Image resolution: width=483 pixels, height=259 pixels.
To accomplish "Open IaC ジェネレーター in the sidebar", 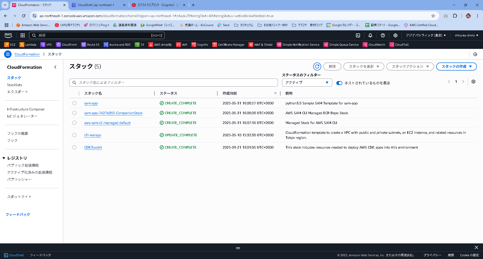I will (x=22, y=116).
